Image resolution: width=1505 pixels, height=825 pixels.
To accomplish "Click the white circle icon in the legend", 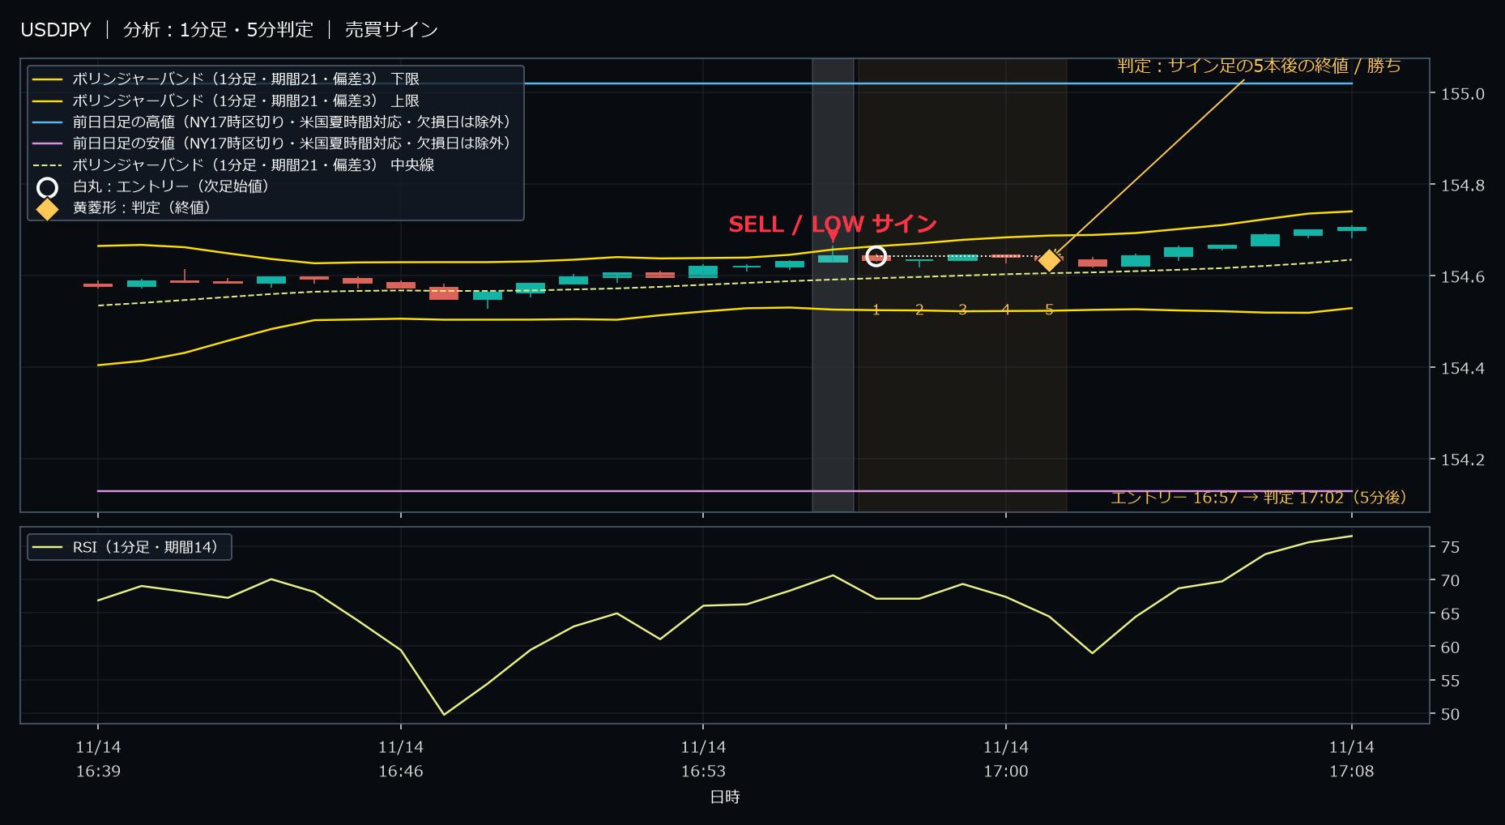I will tap(48, 188).
